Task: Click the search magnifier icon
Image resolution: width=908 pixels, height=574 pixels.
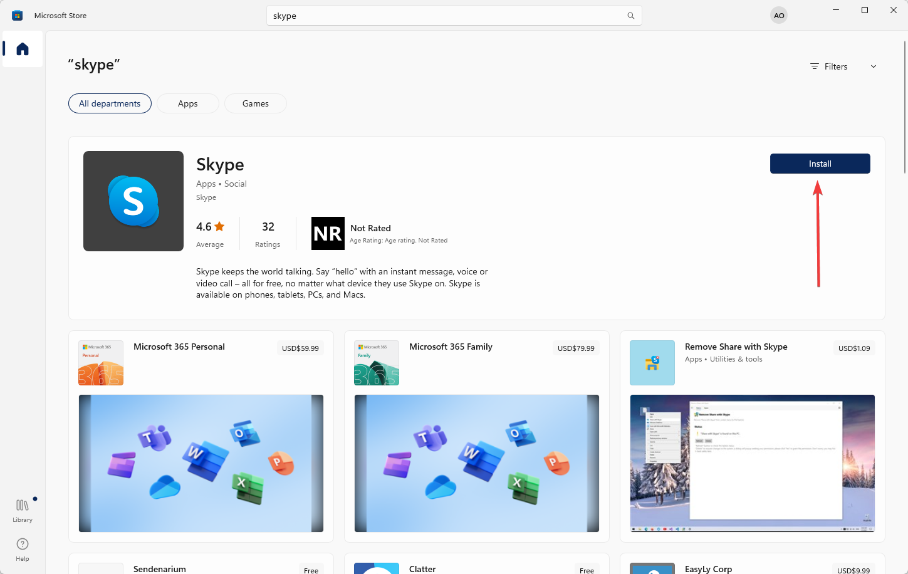Action: point(631,16)
